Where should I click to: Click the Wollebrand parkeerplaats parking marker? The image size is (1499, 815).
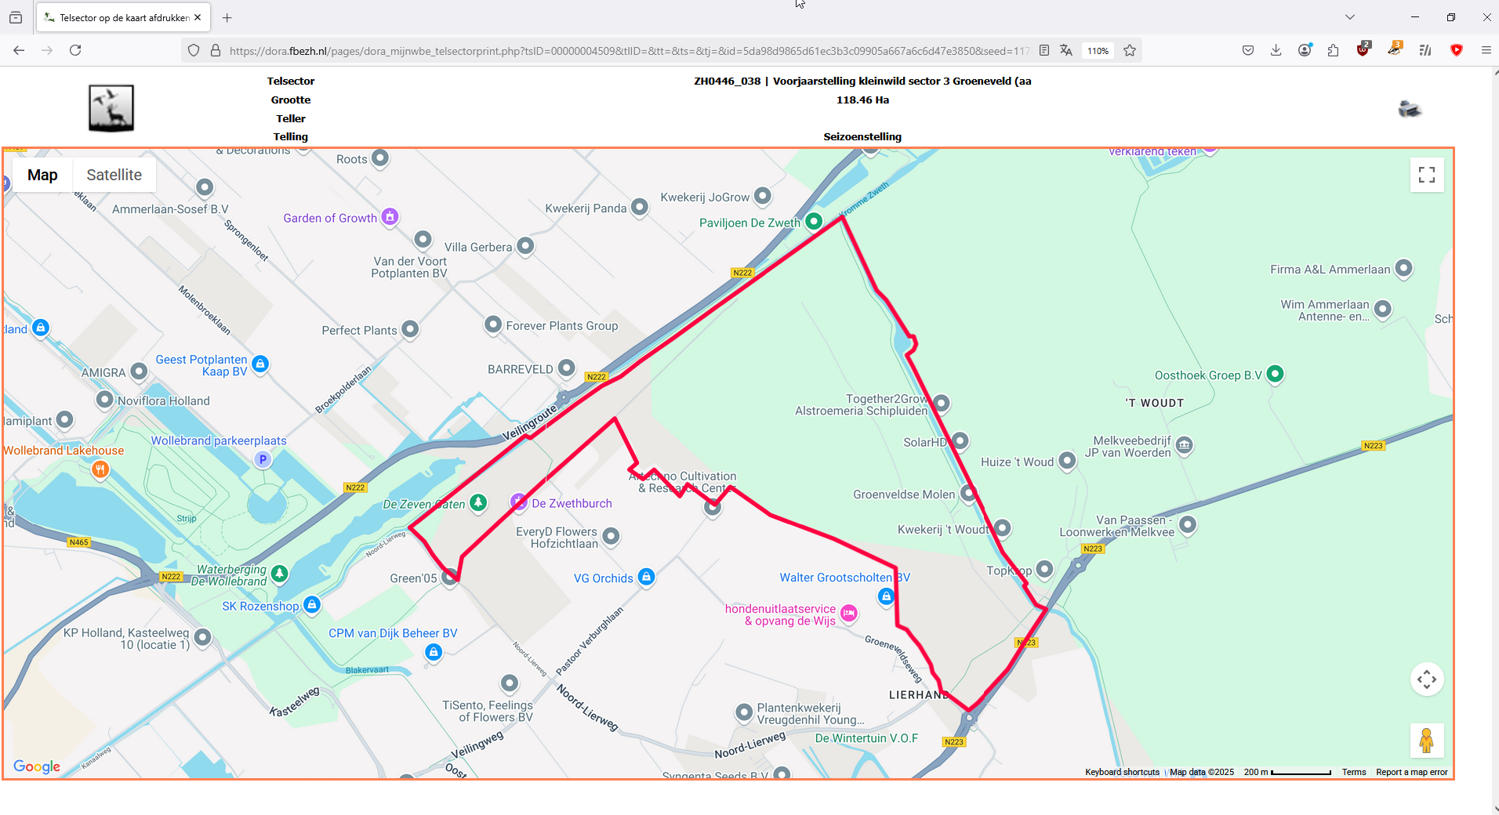point(263,460)
